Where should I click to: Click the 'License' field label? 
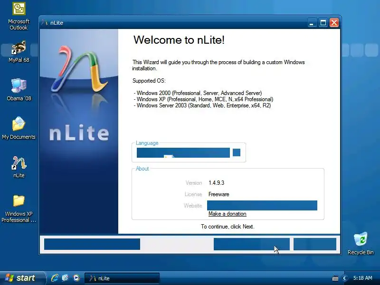[193, 194]
